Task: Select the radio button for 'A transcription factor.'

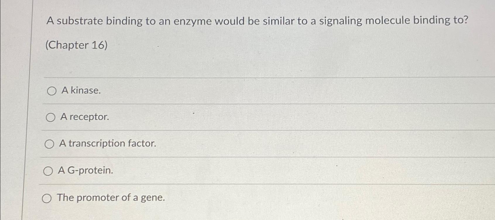Action: tap(50, 144)
